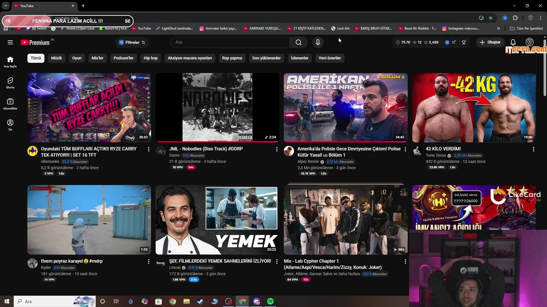The height and width of the screenshot is (307, 547).
Task: Open Abonelikler in the sidebar
Action: [x=10, y=104]
